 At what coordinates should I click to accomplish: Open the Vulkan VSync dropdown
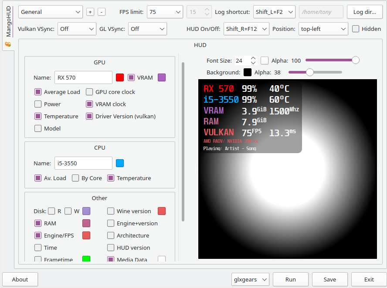pos(77,29)
